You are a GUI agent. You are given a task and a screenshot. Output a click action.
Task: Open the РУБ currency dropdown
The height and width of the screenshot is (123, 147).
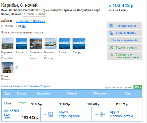click(x=138, y=87)
